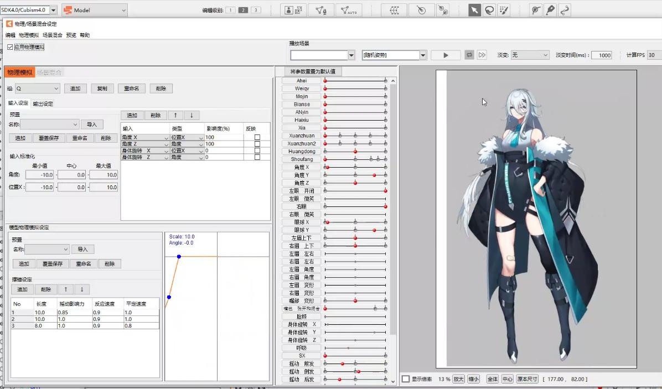The height and width of the screenshot is (389, 662).
Task: Click the Huangdong parameter slider
Action: 355,152
